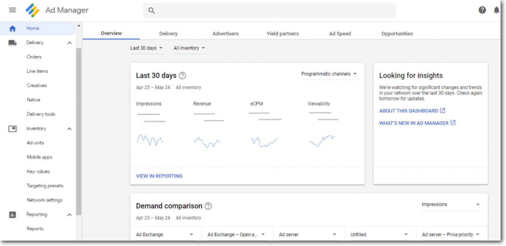The image size is (506, 246).
Task: Click the Home house icon
Action: click(x=12, y=28)
